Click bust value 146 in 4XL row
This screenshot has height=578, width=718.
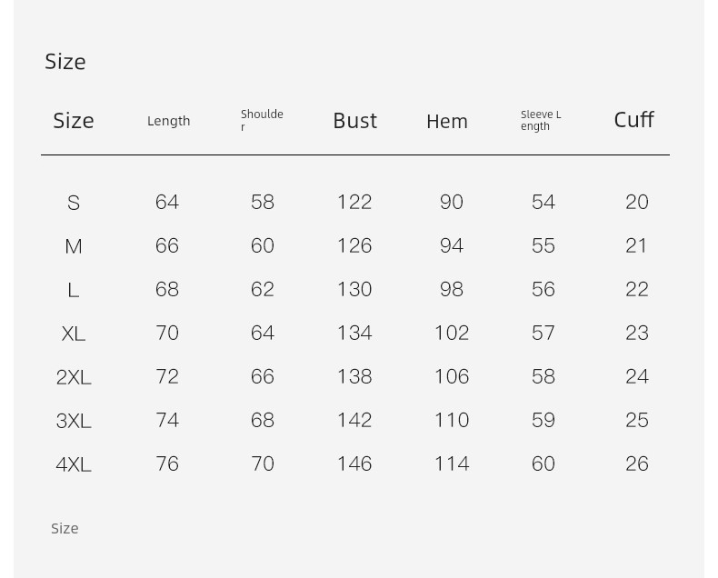click(x=354, y=463)
